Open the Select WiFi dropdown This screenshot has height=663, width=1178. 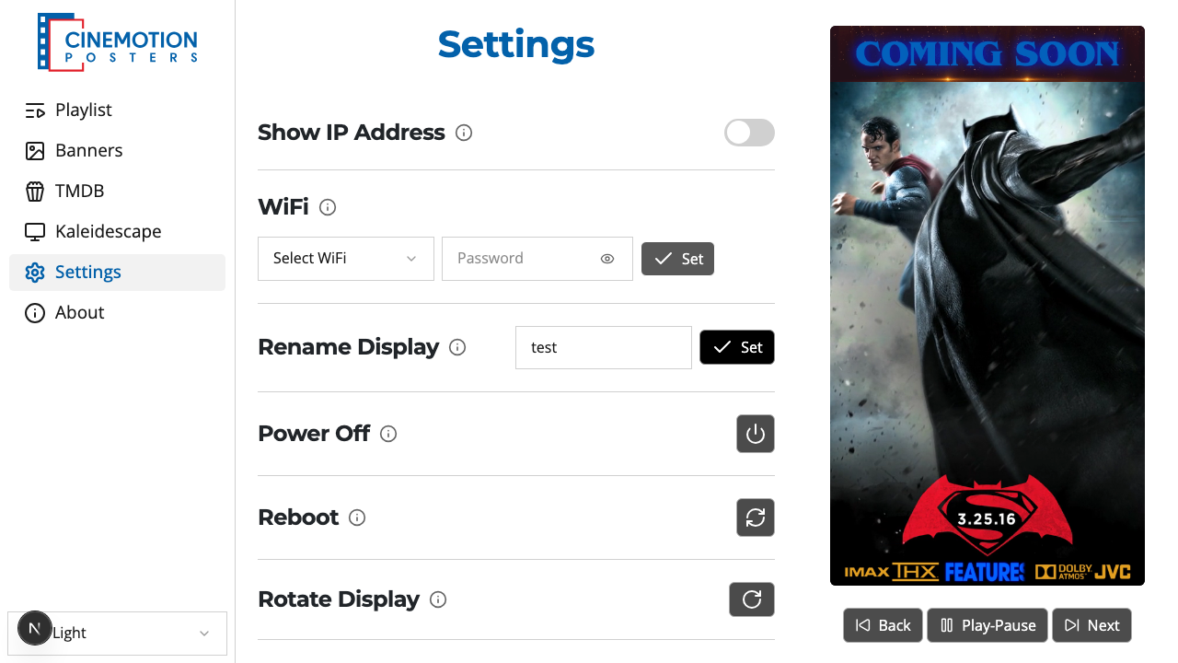click(346, 259)
